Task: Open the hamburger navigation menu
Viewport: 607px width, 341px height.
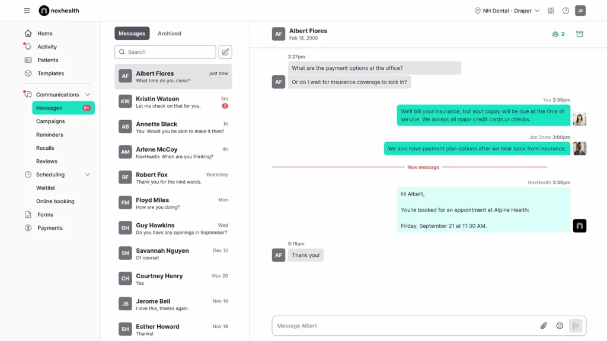Action: click(27, 11)
